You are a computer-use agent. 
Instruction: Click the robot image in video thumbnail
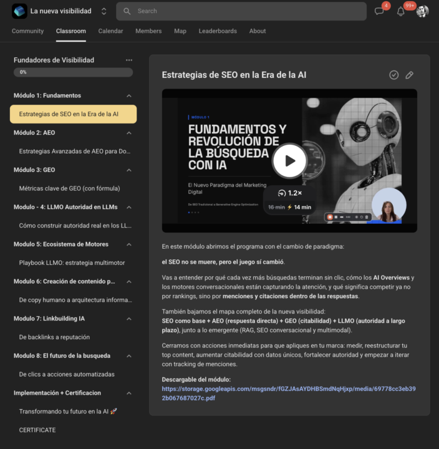point(352,160)
